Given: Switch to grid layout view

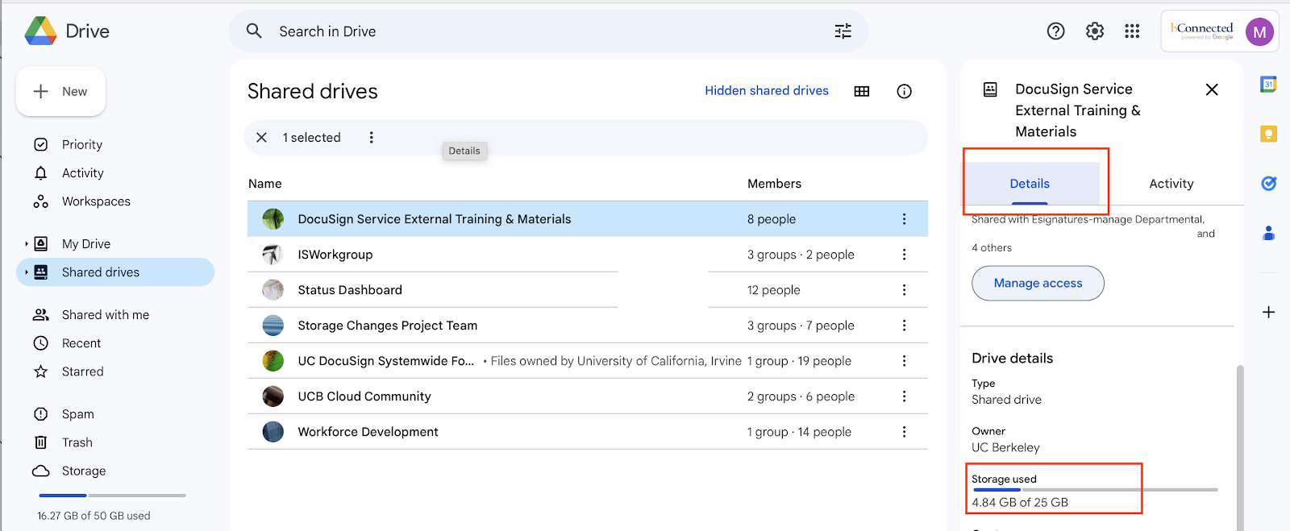Looking at the screenshot, I should [x=862, y=91].
